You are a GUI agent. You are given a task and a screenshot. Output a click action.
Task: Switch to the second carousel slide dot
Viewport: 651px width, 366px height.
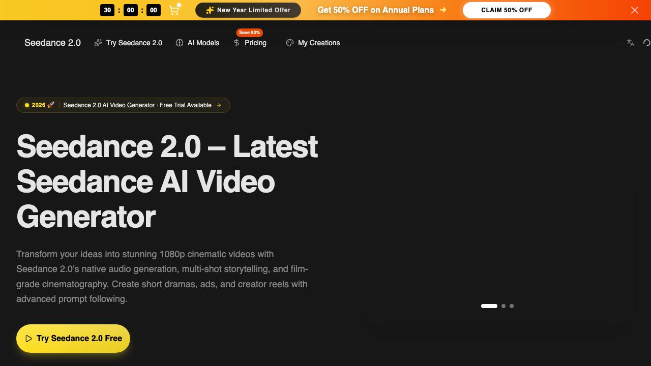[x=504, y=306]
